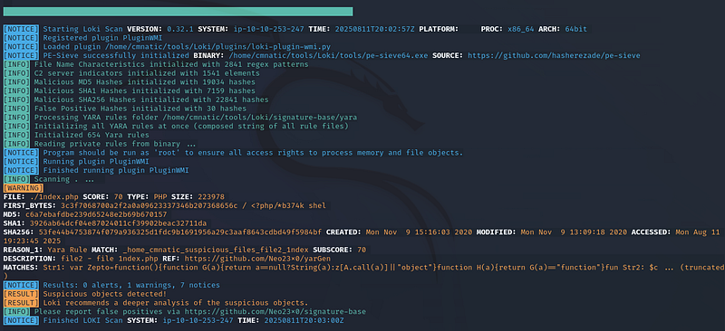Click the ACCESSED date Mon Aug 11
725x331 pixels.
coord(698,232)
